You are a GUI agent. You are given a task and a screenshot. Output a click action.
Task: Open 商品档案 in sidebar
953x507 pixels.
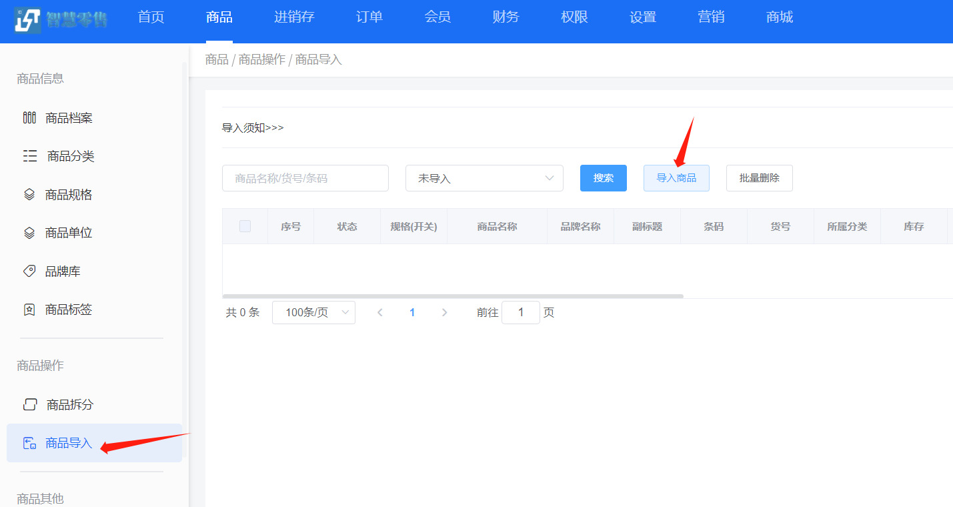click(94, 118)
